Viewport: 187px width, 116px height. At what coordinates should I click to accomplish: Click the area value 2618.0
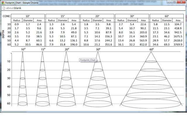pyautogui.click(x=178, y=41)
